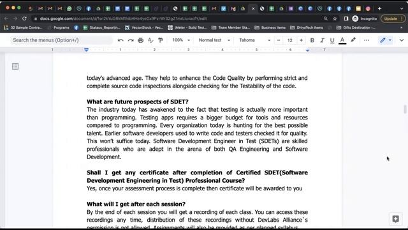The width and height of the screenshot is (408, 230).
Task: Open the 100% zoom dropdown
Action: 181,40
